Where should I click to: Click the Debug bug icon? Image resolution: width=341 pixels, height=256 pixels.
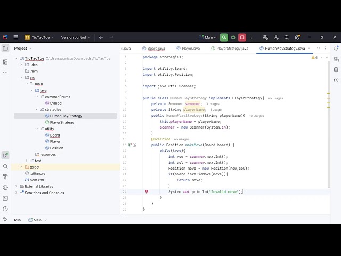pyautogui.click(x=233, y=37)
